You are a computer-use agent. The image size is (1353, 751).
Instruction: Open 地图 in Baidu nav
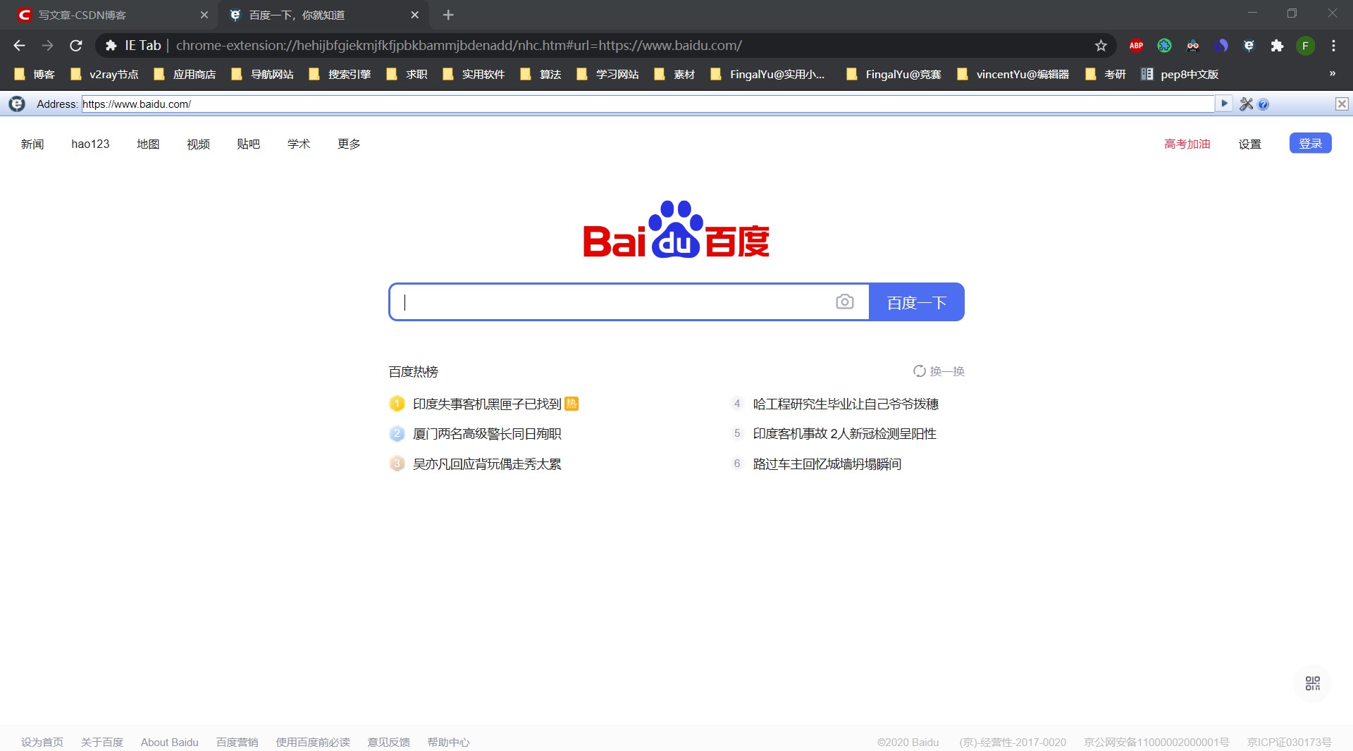tap(148, 144)
